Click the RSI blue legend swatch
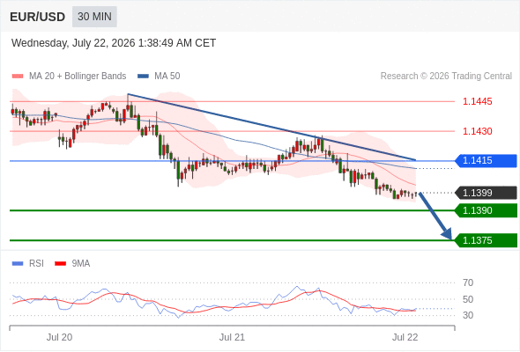Screen dimensions: 520x352 tap(18, 264)
